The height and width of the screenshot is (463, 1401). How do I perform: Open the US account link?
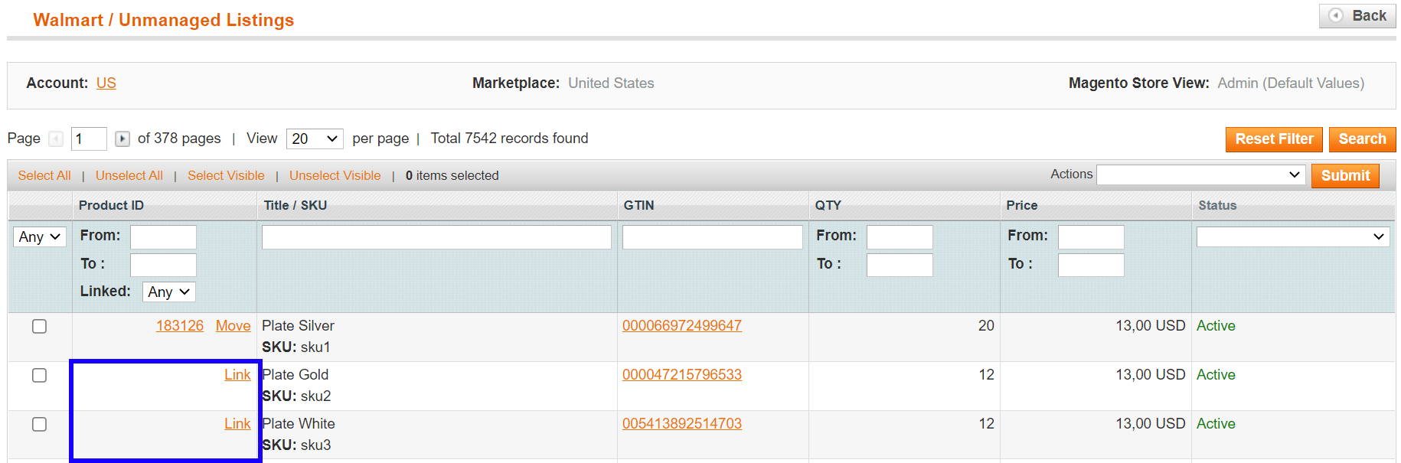coord(106,83)
